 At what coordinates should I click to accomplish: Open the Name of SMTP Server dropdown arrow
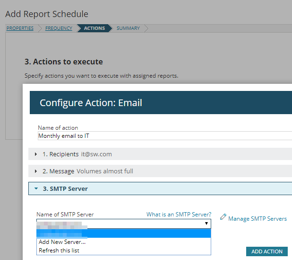pos(206,224)
